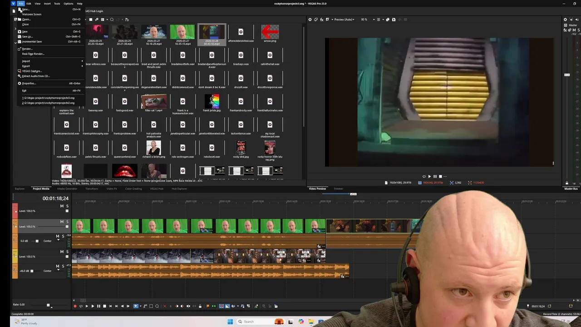
Task: Switch to the Trimmer tab
Action: 339,189
